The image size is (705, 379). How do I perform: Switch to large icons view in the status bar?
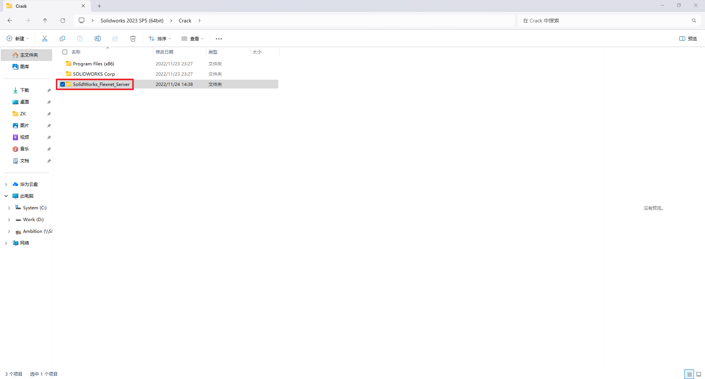[x=699, y=374]
